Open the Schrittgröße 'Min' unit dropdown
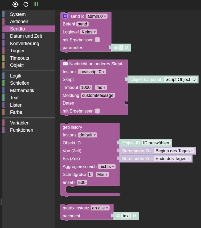This screenshot has width=201, height=228. point(102,174)
